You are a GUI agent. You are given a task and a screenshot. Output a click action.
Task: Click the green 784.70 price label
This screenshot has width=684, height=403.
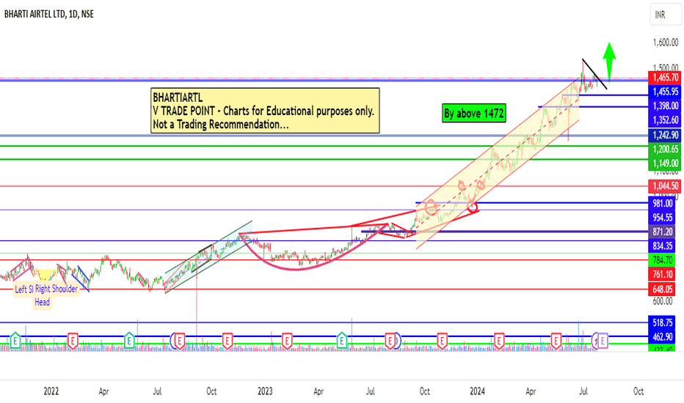tap(663, 260)
